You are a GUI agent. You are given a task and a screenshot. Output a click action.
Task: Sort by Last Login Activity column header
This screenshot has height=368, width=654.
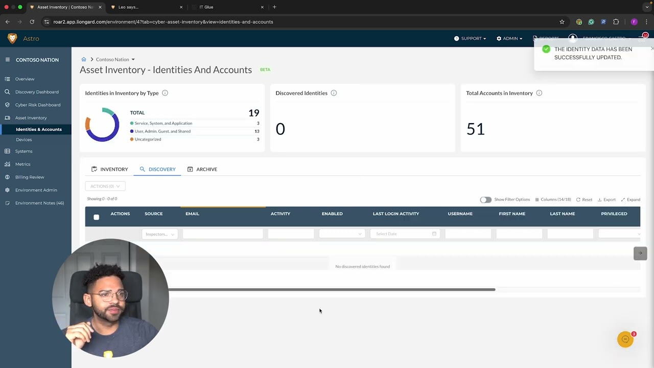click(396, 214)
